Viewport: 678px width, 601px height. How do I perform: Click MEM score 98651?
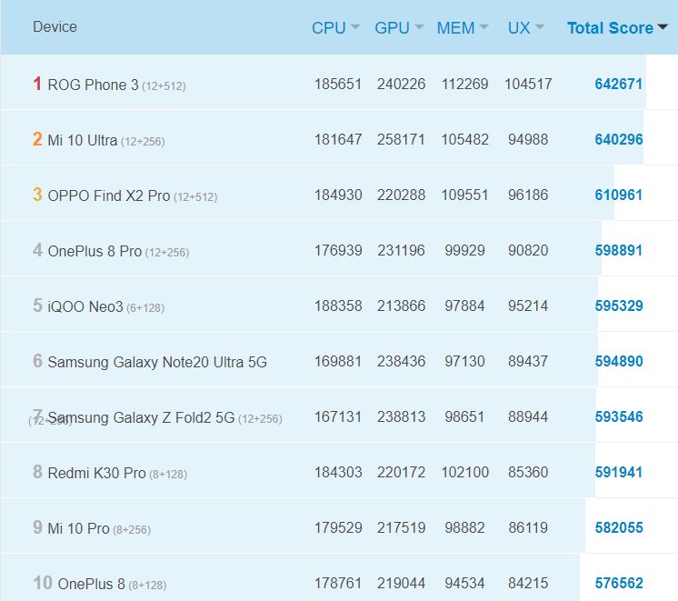tap(464, 416)
